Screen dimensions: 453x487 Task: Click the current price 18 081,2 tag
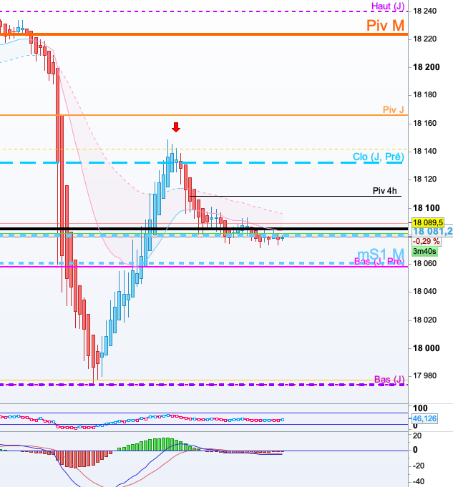[432, 231]
